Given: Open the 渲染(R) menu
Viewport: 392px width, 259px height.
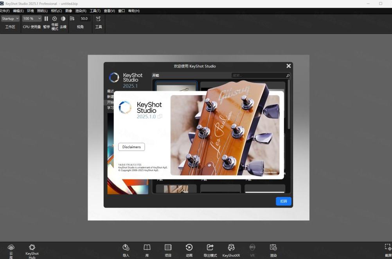Looking at the screenshot, I should [81, 11].
